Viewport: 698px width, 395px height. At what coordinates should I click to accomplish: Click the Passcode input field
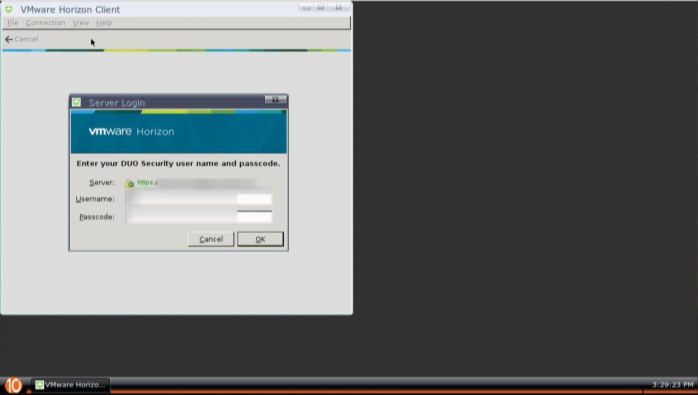coord(199,217)
